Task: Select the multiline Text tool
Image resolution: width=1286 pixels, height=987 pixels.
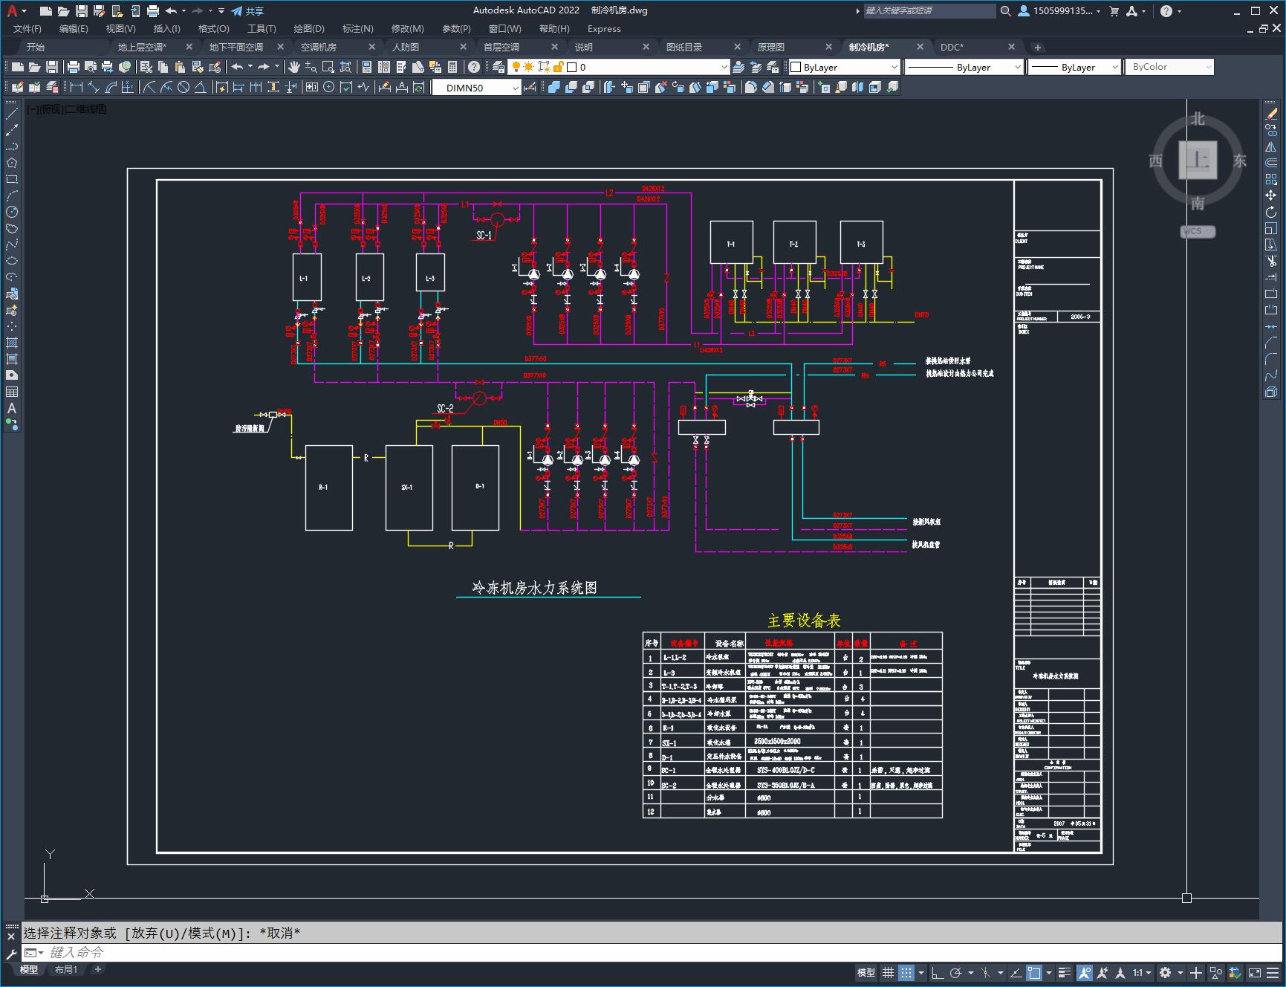Action: pyautogui.click(x=12, y=408)
